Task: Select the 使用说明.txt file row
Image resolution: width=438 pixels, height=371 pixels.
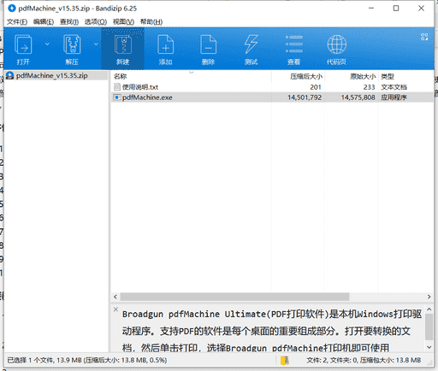Action: coord(272,87)
